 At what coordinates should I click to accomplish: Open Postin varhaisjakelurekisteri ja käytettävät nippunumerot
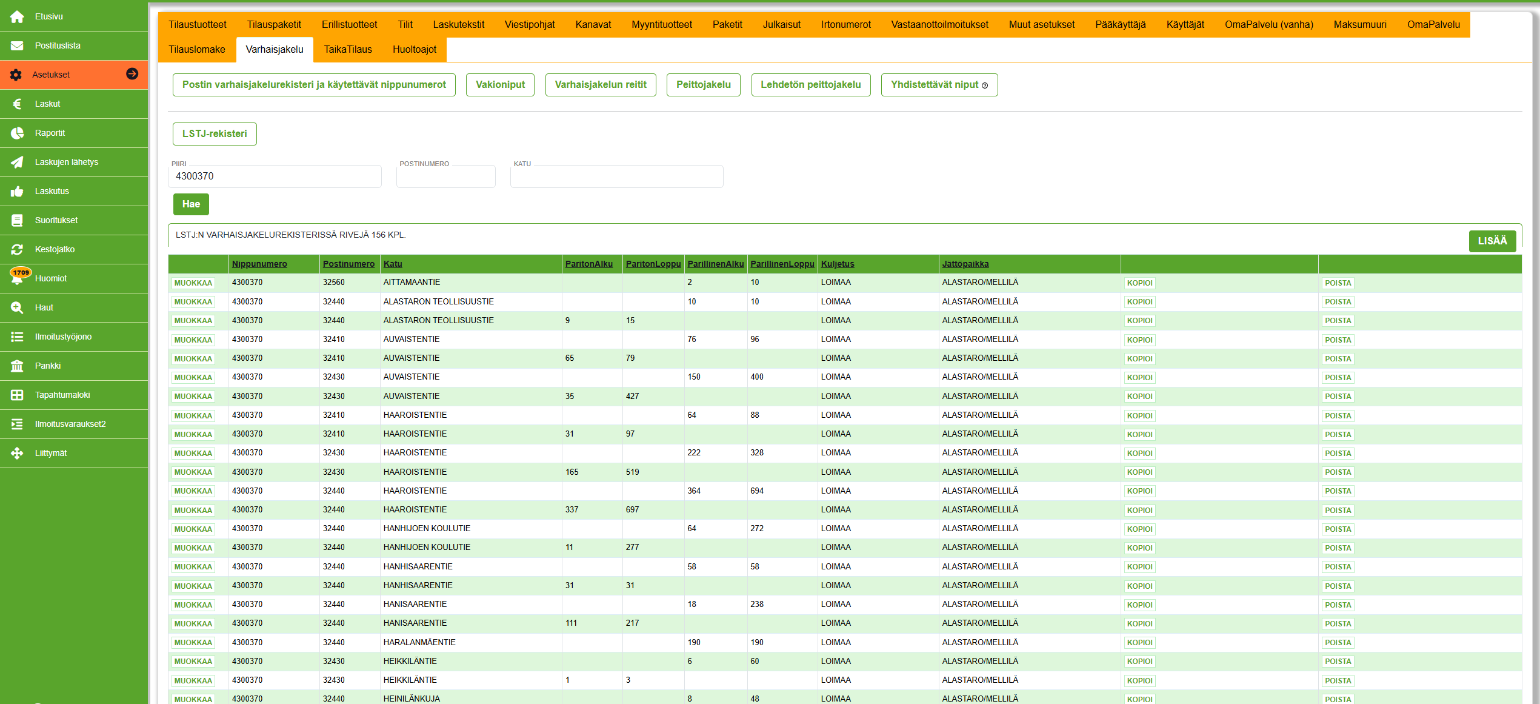click(314, 85)
